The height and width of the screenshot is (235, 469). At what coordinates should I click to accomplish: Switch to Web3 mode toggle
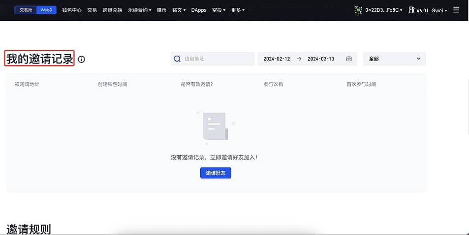(x=47, y=10)
